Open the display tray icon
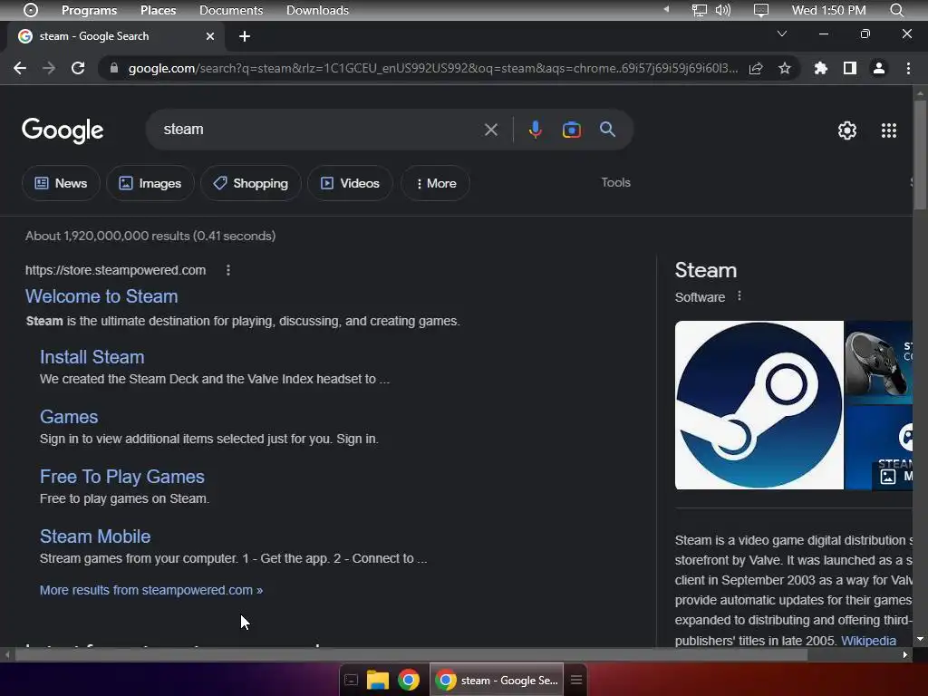The width and height of the screenshot is (928, 696). (761, 10)
